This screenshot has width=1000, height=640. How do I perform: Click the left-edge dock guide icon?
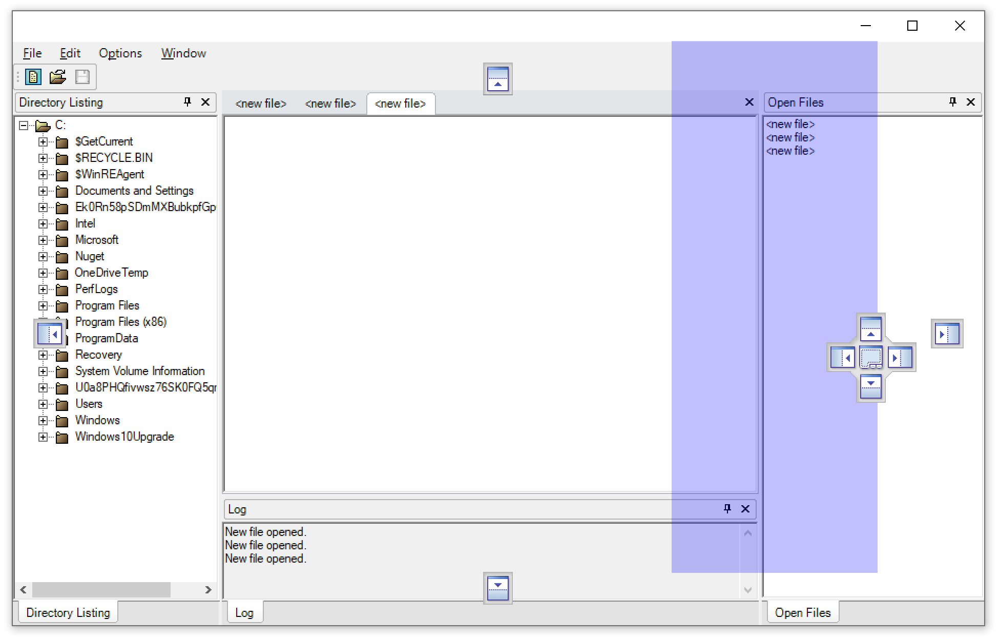point(50,334)
